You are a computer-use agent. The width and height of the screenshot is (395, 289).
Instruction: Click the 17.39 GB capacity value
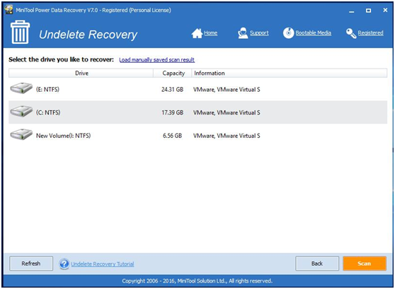pos(172,112)
